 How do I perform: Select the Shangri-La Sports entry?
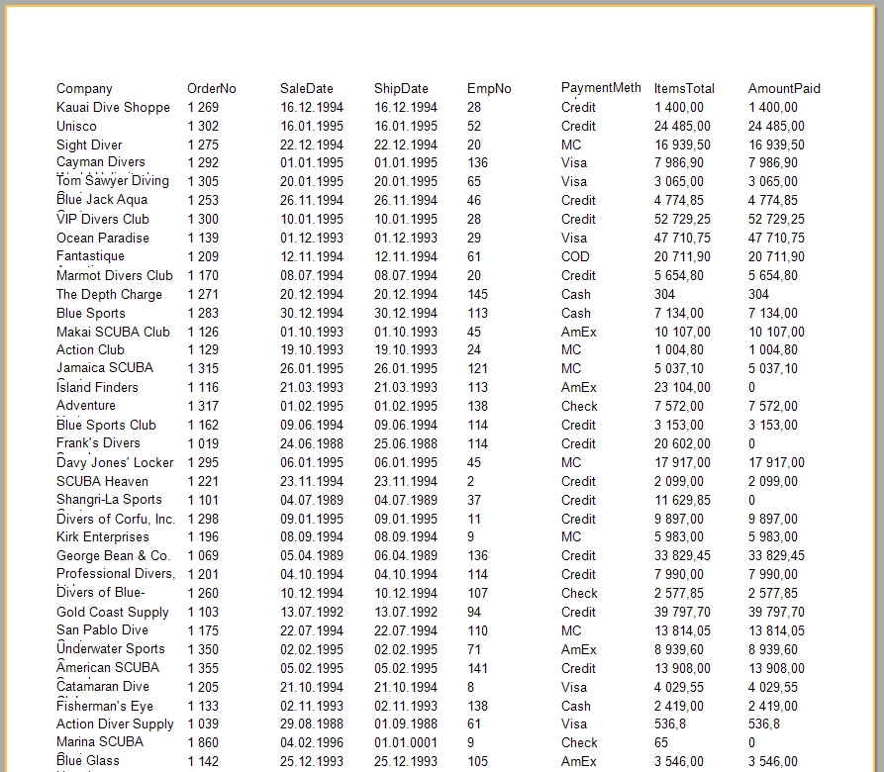pos(109,500)
